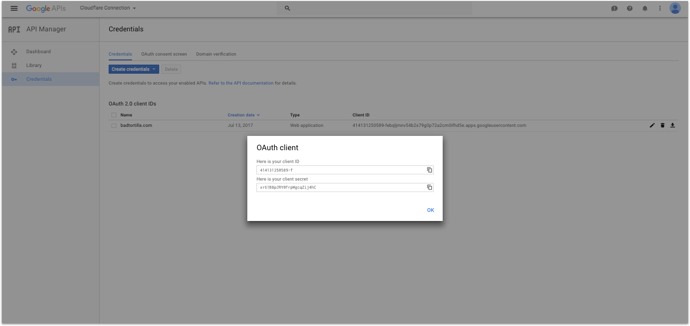Open the account avatar profile picture
Viewport: 690px width, 326px height.
point(675,8)
